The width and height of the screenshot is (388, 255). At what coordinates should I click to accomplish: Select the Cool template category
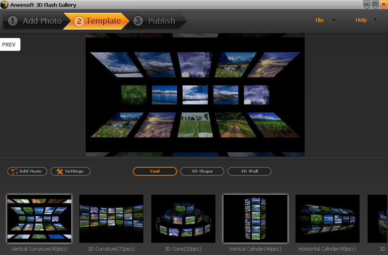(155, 171)
